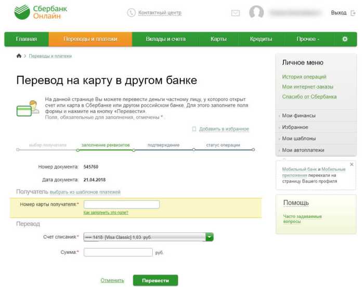Click the exit door icon next to Выход

[x=353, y=13]
